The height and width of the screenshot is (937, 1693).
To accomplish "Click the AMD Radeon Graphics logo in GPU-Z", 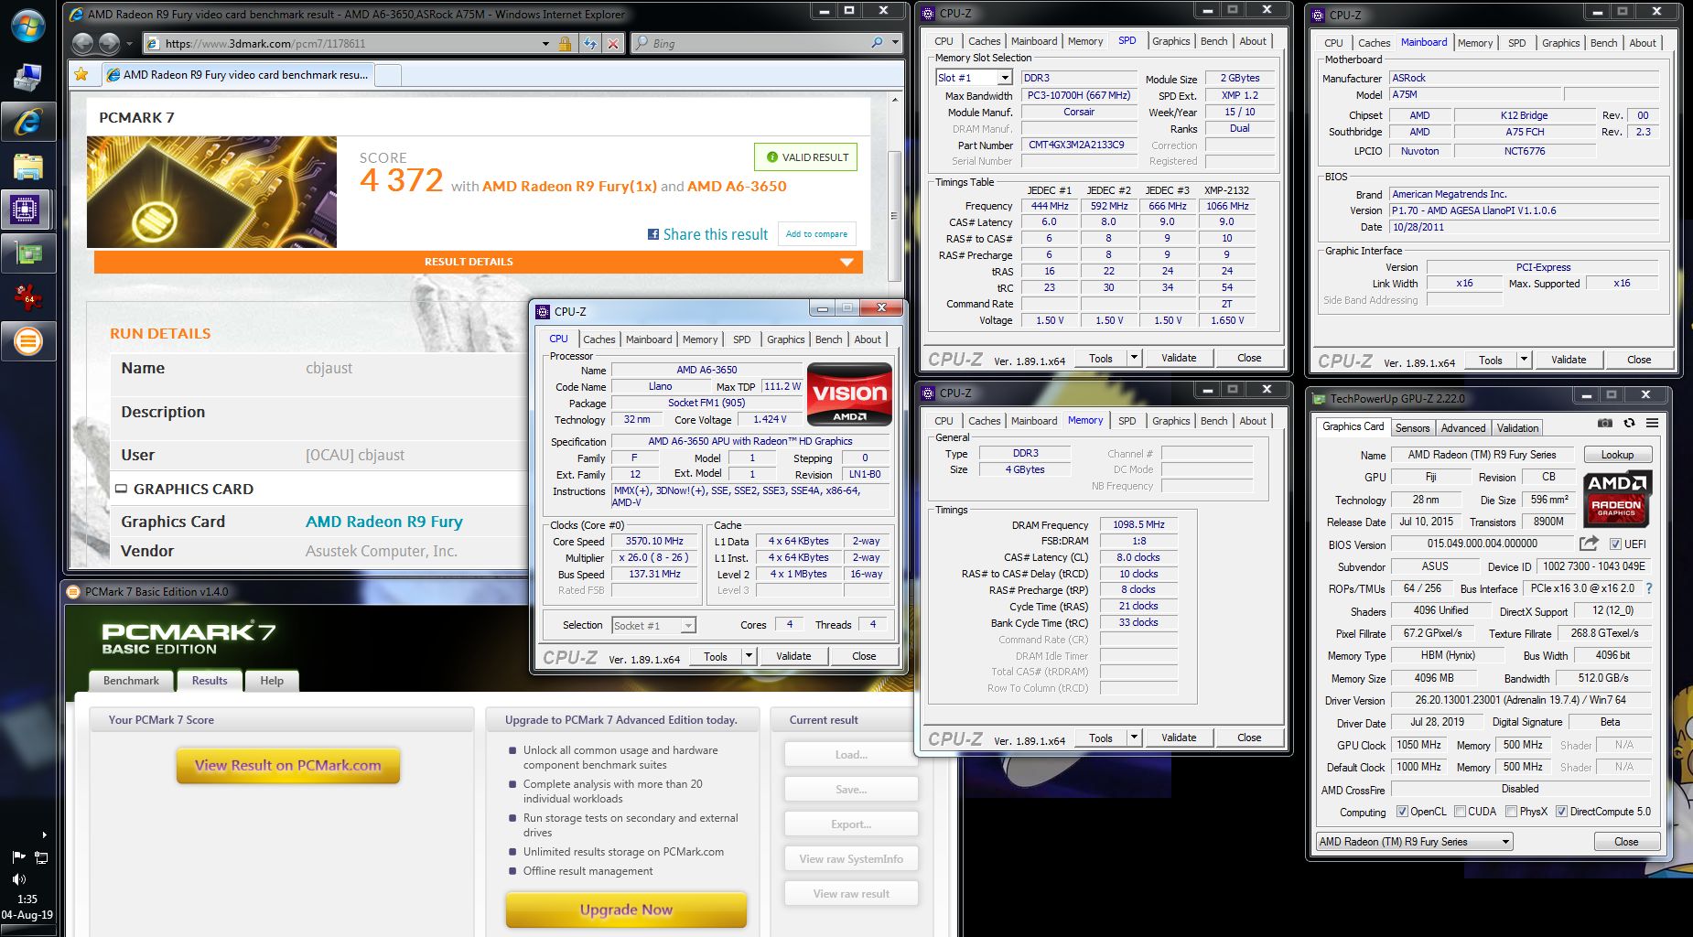I will tap(1617, 499).
